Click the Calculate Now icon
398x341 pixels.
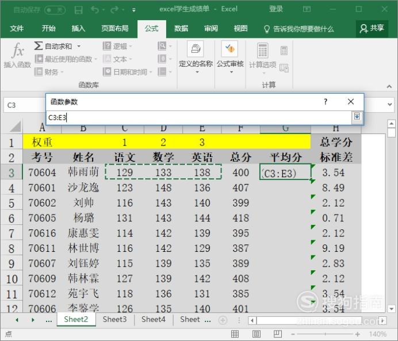[x=284, y=51]
